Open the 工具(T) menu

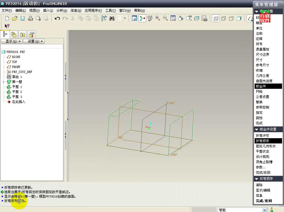[x=110, y=11]
